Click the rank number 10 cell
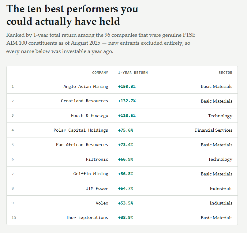The width and height of the screenshot is (247, 233). (14, 218)
